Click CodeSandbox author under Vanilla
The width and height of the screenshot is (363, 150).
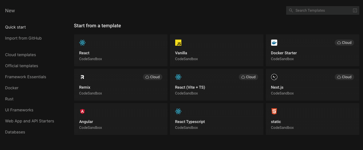pos(186,59)
